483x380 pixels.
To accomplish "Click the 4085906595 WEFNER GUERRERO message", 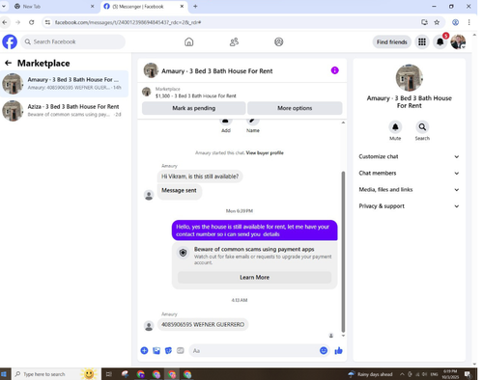I will point(203,324).
